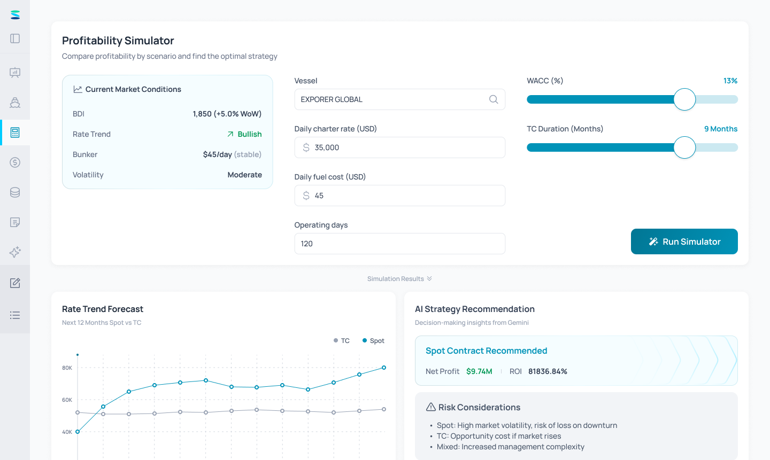Toggle the sidebar panel icon
The image size is (770, 460).
click(x=15, y=38)
